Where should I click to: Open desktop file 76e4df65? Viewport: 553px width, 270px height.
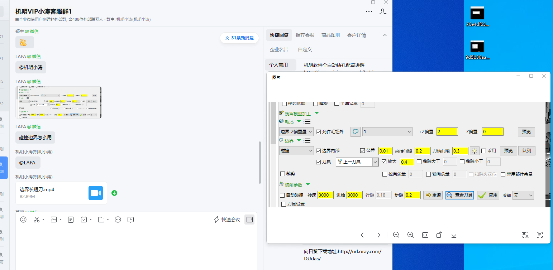[x=477, y=17]
